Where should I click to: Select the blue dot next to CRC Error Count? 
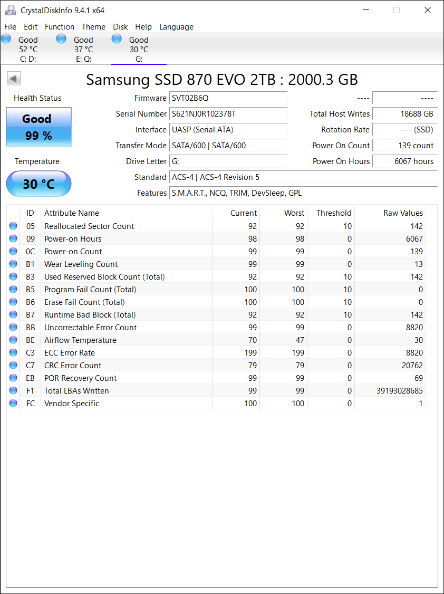(13, 365)
